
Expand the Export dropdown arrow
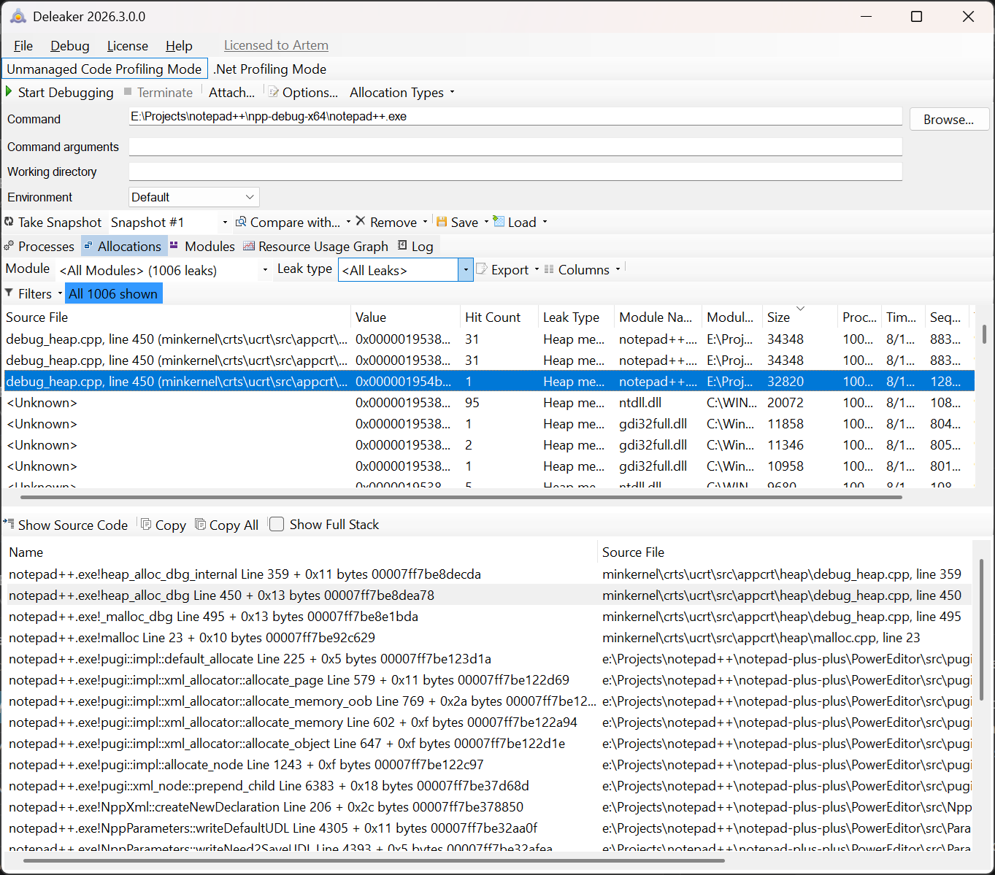[537, 269]
